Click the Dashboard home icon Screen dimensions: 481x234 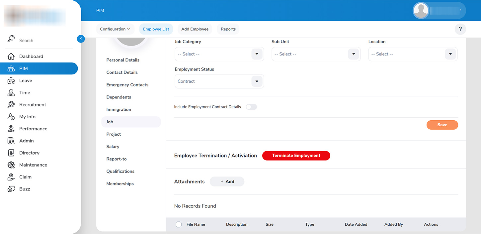[11, 57]
